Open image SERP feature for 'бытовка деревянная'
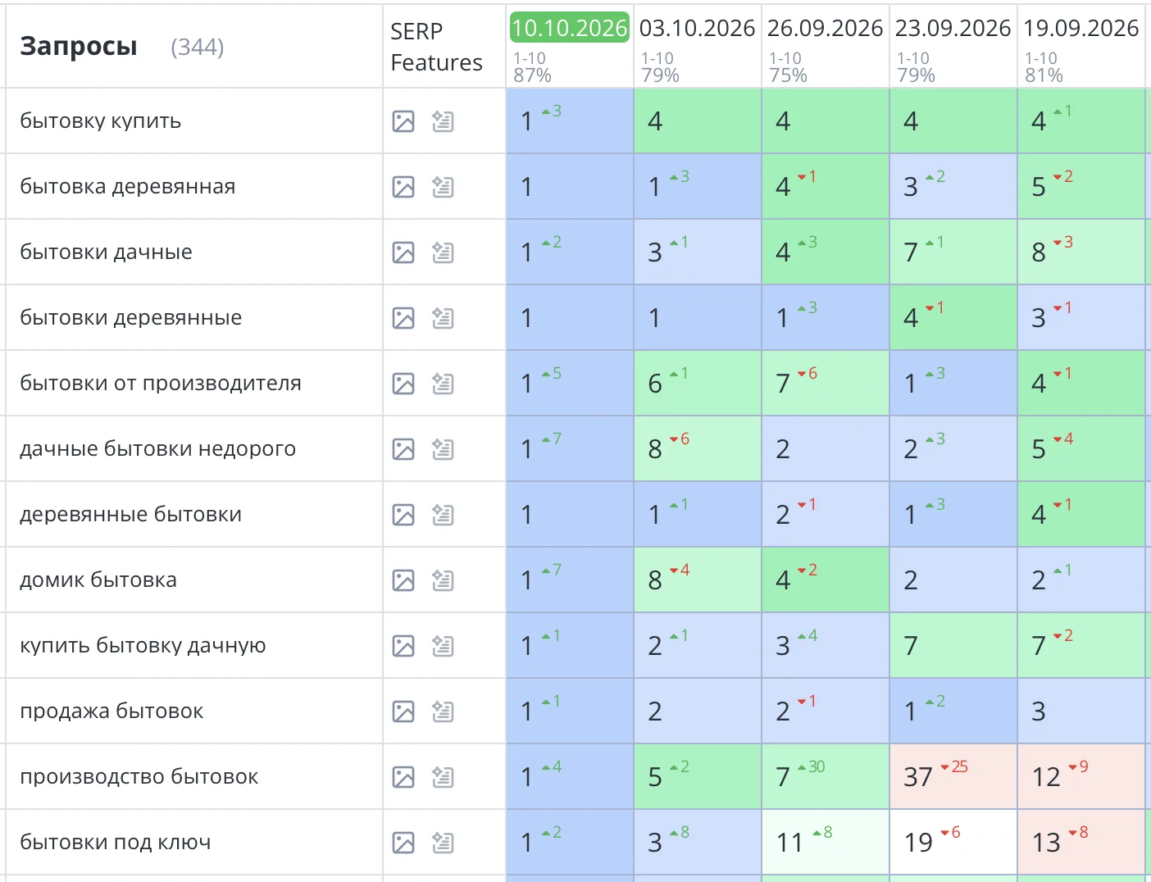The height and width of the screenshot is (882, 1151). coord(403,187)
